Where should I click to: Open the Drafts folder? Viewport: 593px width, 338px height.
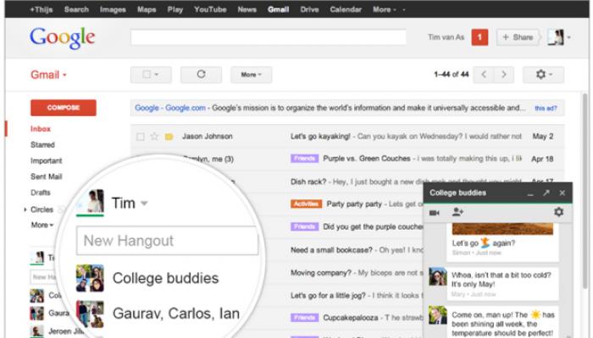click(41, 193)
